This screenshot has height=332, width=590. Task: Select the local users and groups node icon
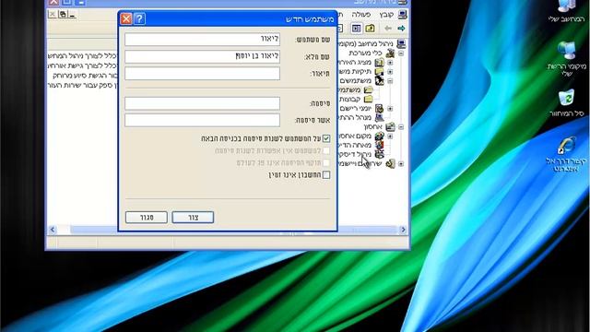point(379,80)
